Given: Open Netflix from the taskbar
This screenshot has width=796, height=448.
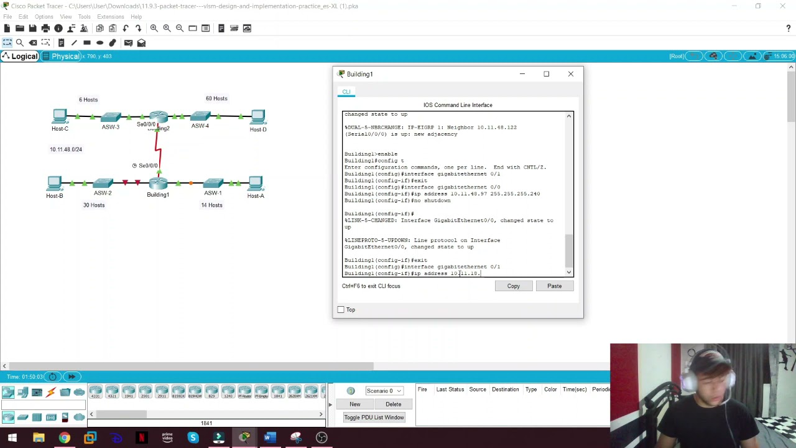Looking at the screenshot, I should pos(141,438).
